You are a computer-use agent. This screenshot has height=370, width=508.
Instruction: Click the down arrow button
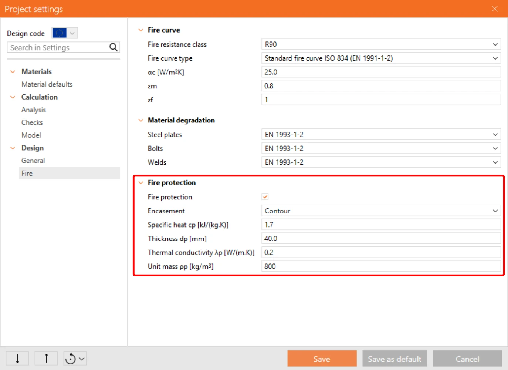click(x=17, y=359)
